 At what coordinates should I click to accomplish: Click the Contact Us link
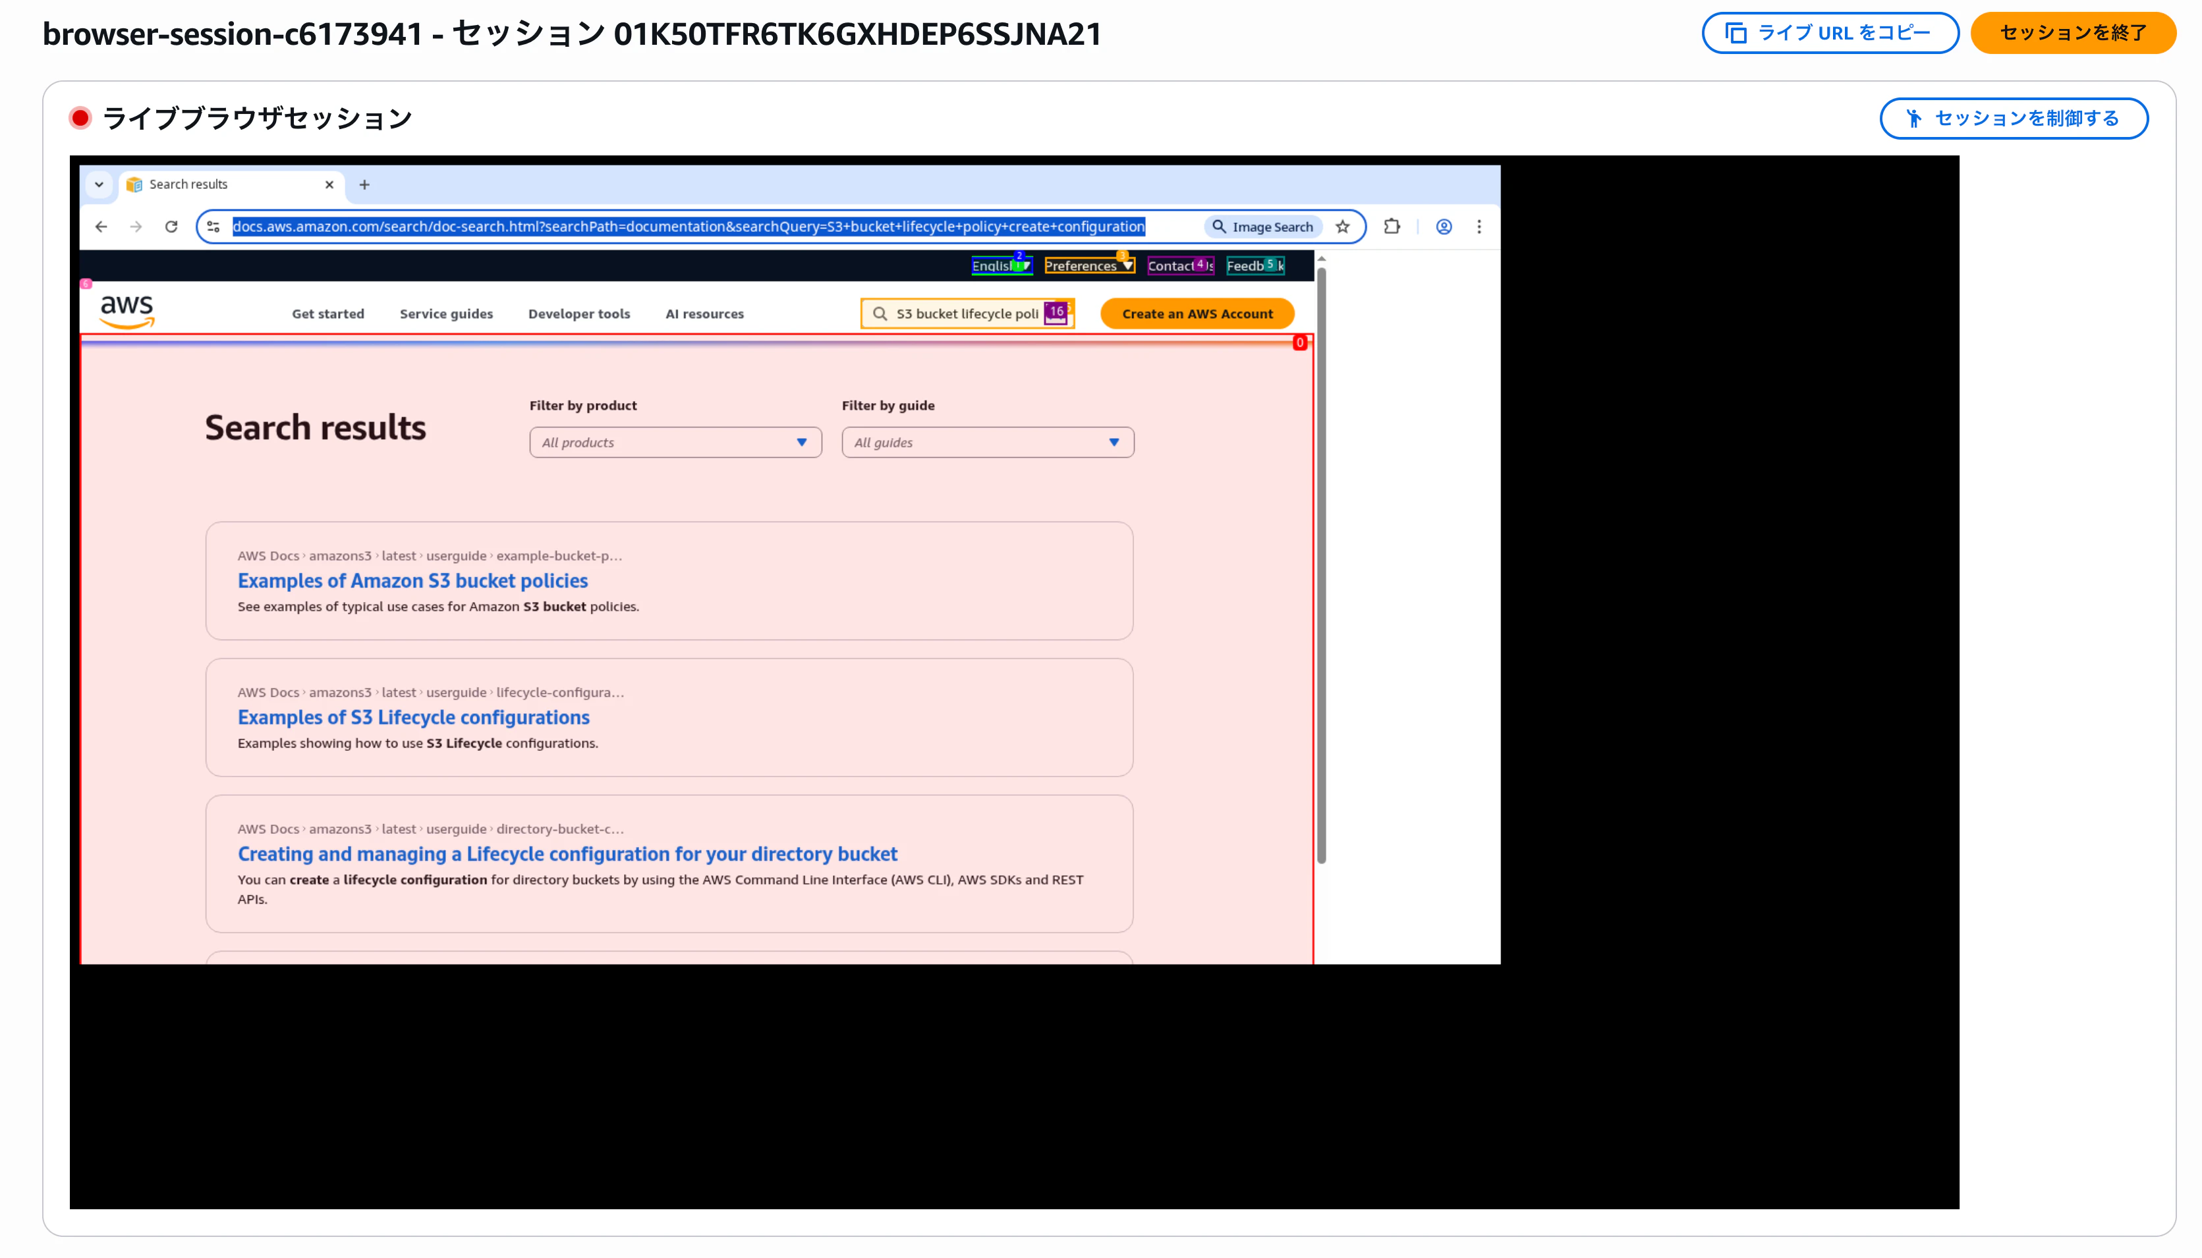click(x=1181, y=266)
